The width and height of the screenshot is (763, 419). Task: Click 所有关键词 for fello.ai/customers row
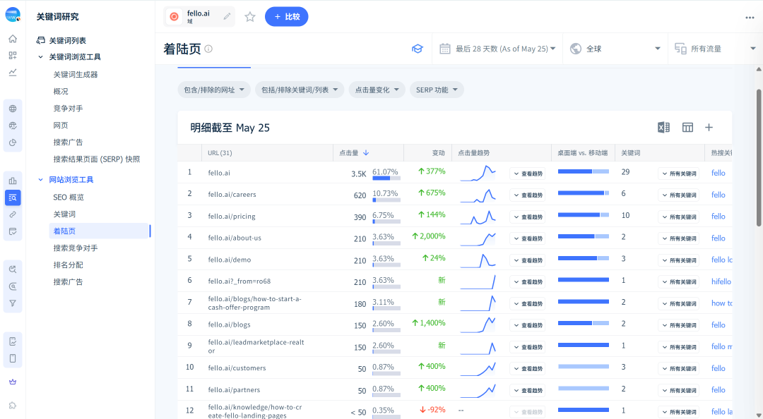678,369
